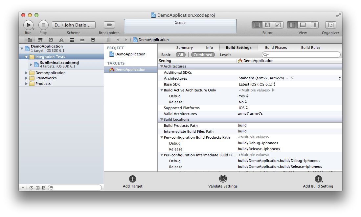
Task: Click Add Build Setting button
Action: coord(318,182)
